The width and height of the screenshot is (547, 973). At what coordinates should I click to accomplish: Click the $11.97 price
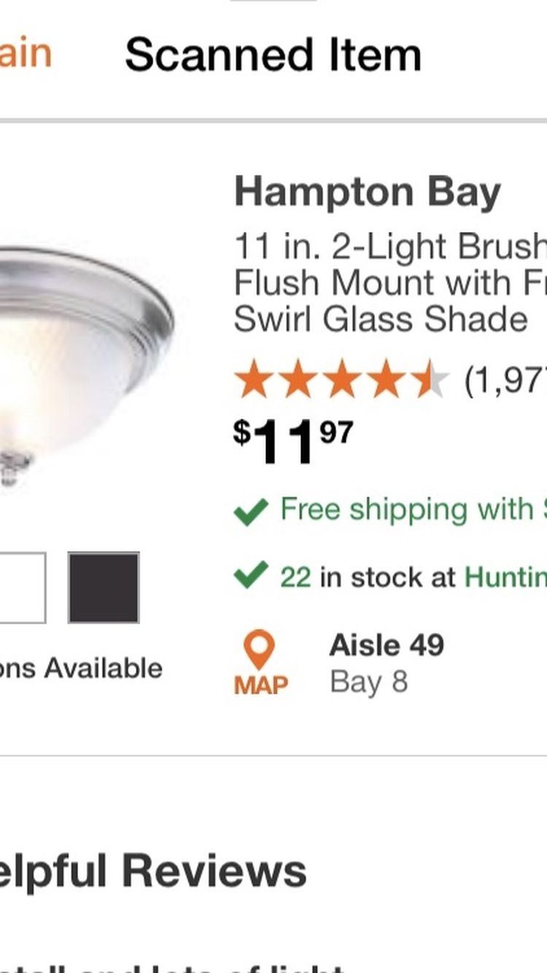click(x=293, y=442)
